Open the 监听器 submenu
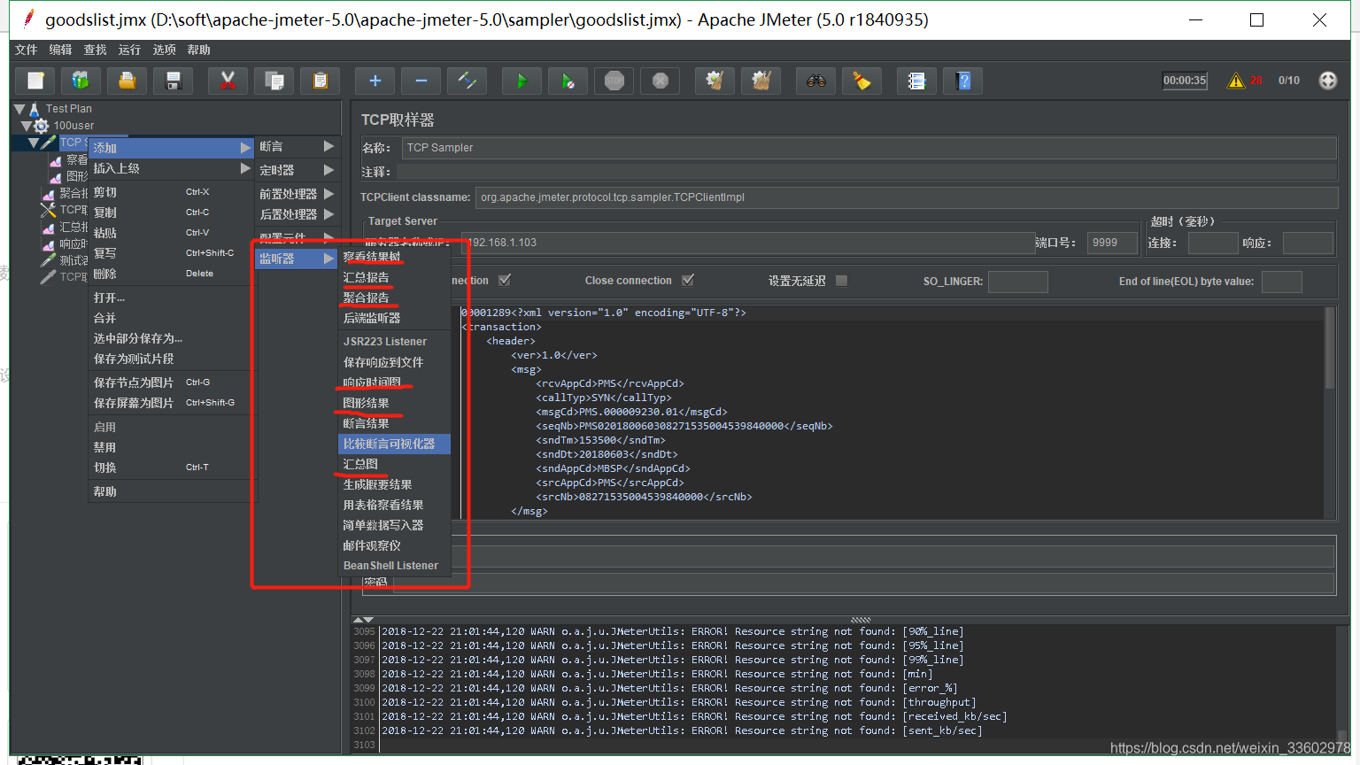Viewport: 1360px width, 765px height. pos(297,259)
